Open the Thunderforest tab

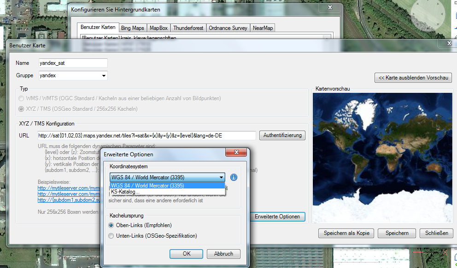(x=188, y=28)
